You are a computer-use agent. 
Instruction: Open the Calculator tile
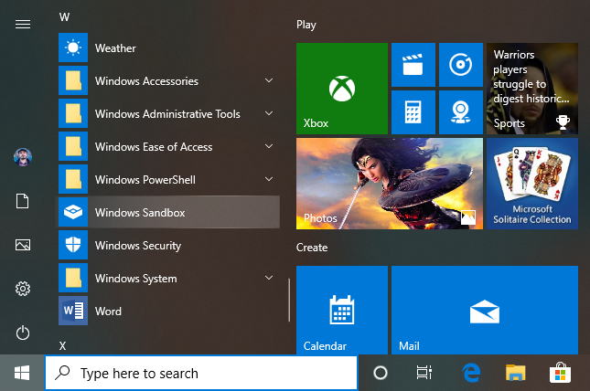coord(413,111)
